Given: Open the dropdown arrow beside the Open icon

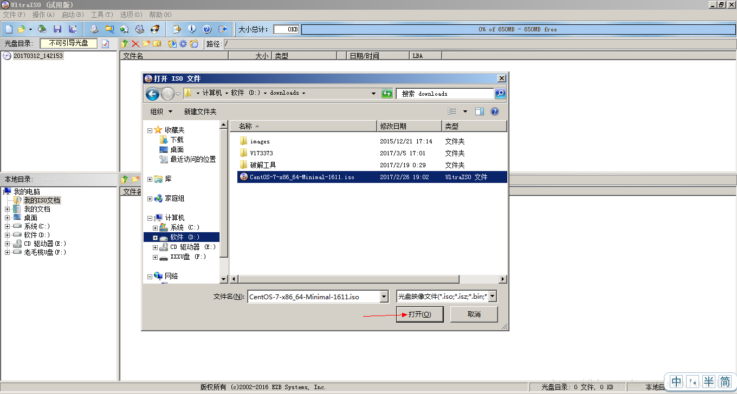Looking at the screenshot, I should click(x=30, y=29).
